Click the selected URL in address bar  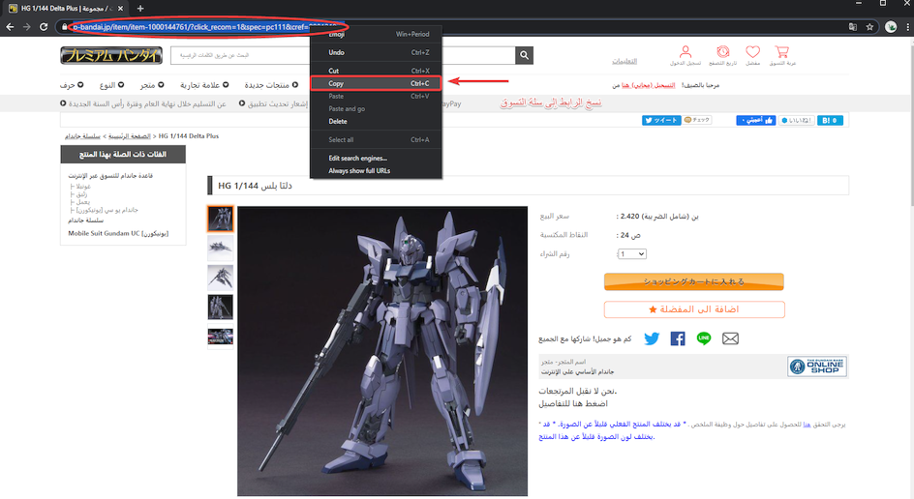[207, 27]
